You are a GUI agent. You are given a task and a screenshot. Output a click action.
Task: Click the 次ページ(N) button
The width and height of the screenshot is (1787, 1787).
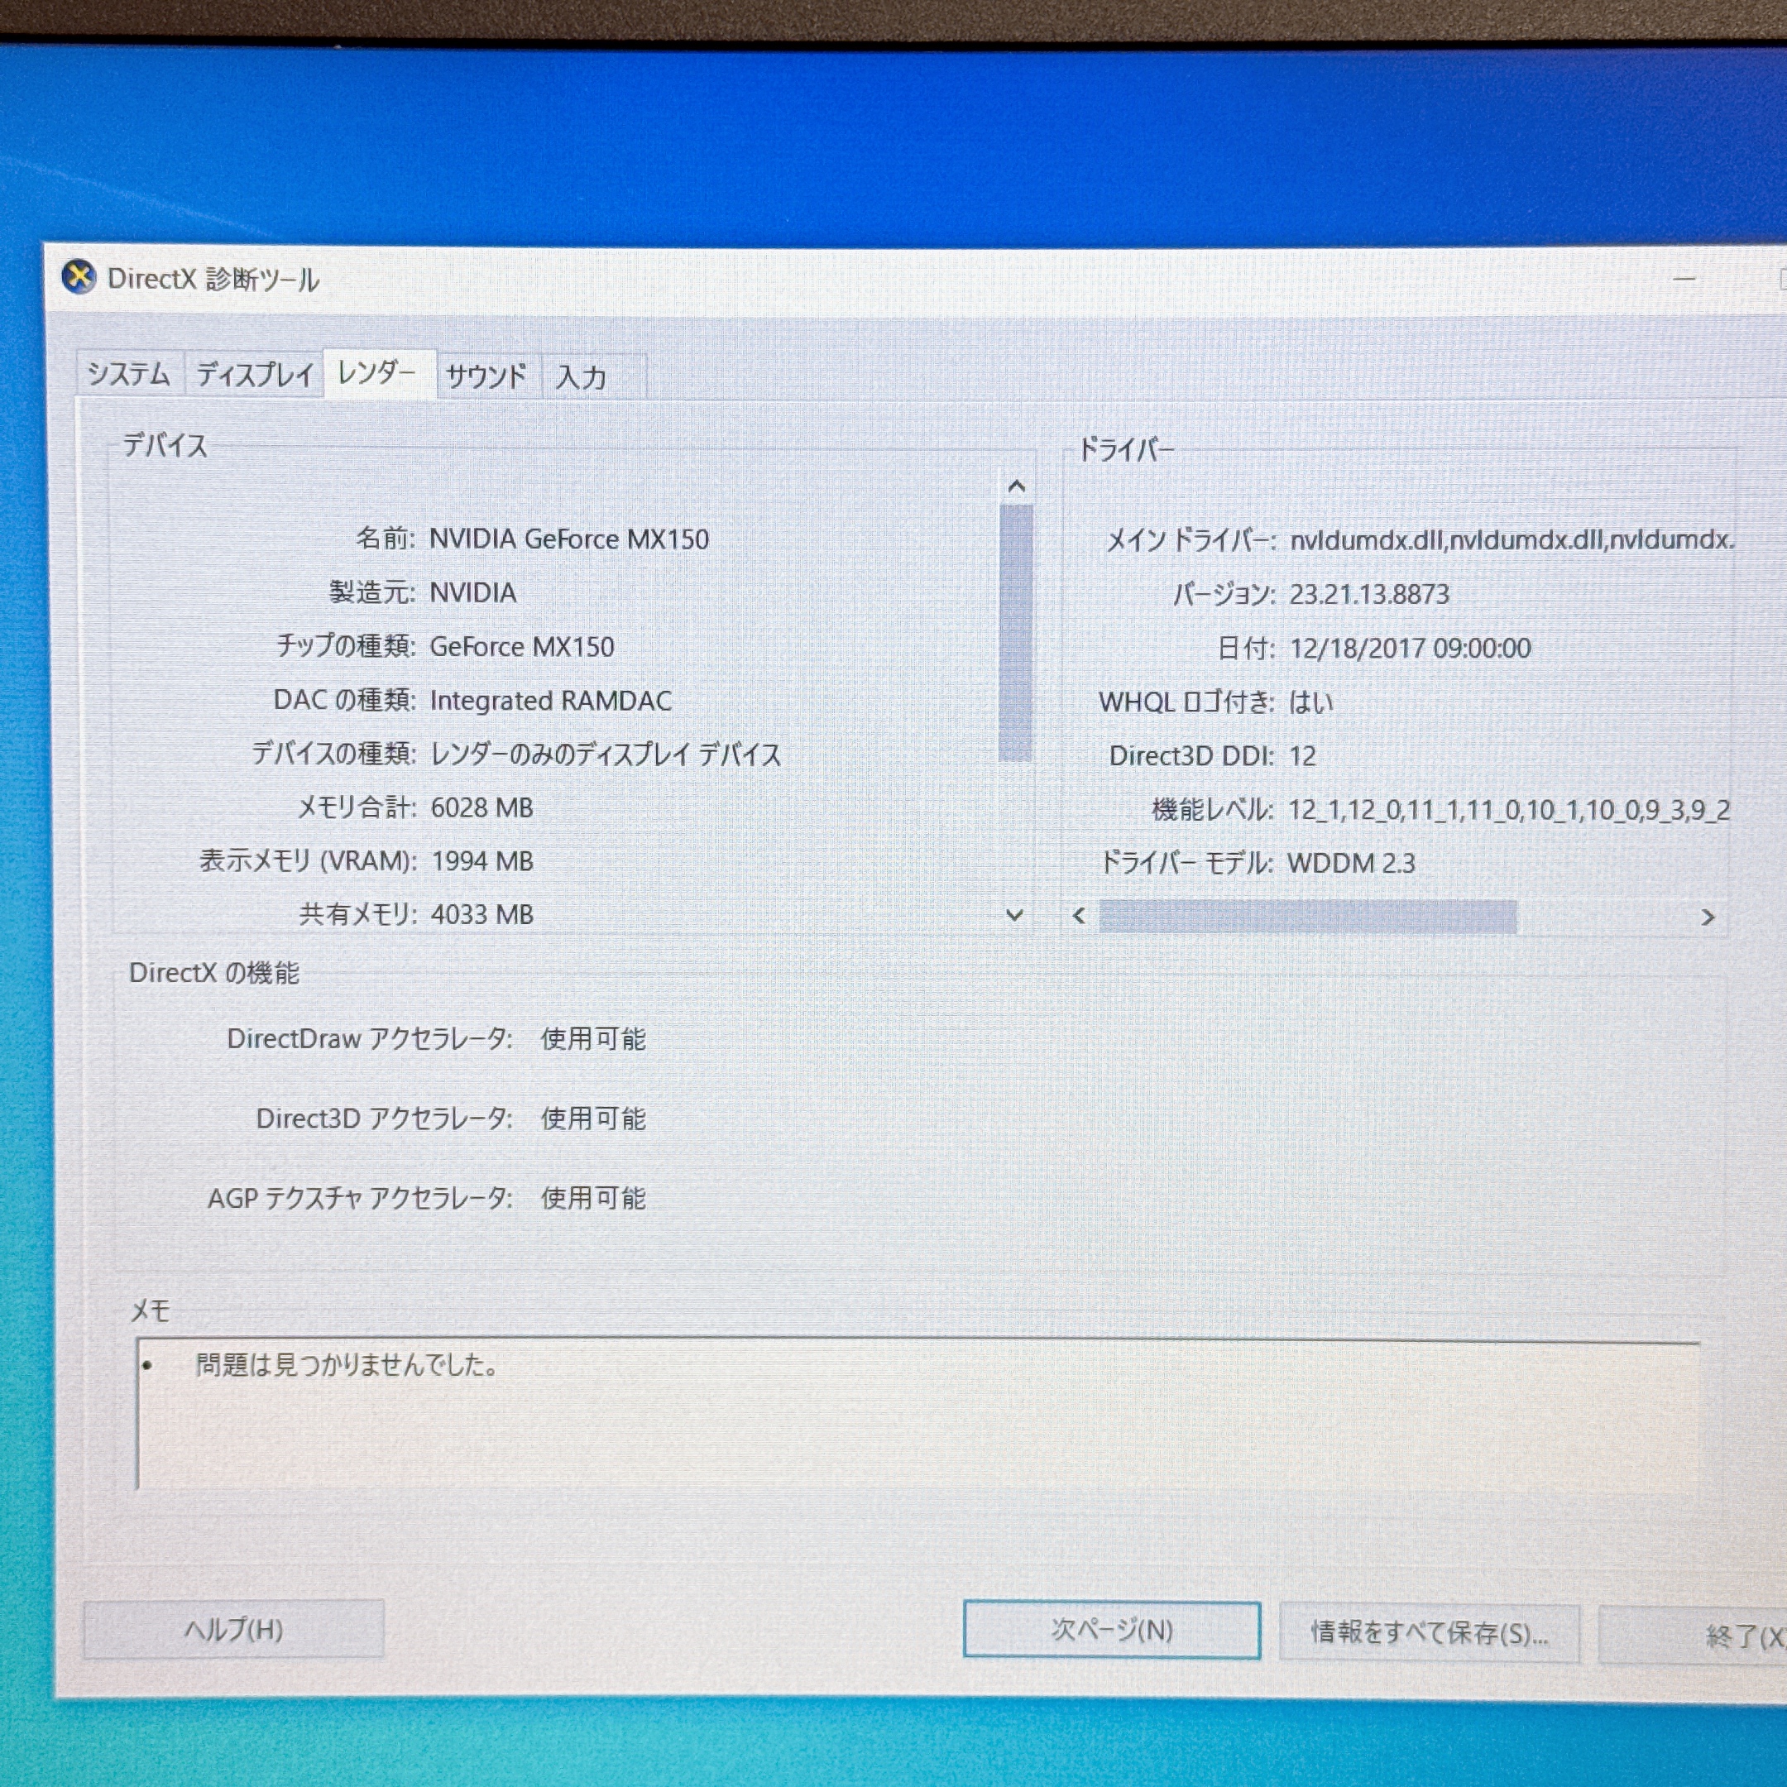pyautogui.click(x=1111, y=1630)
